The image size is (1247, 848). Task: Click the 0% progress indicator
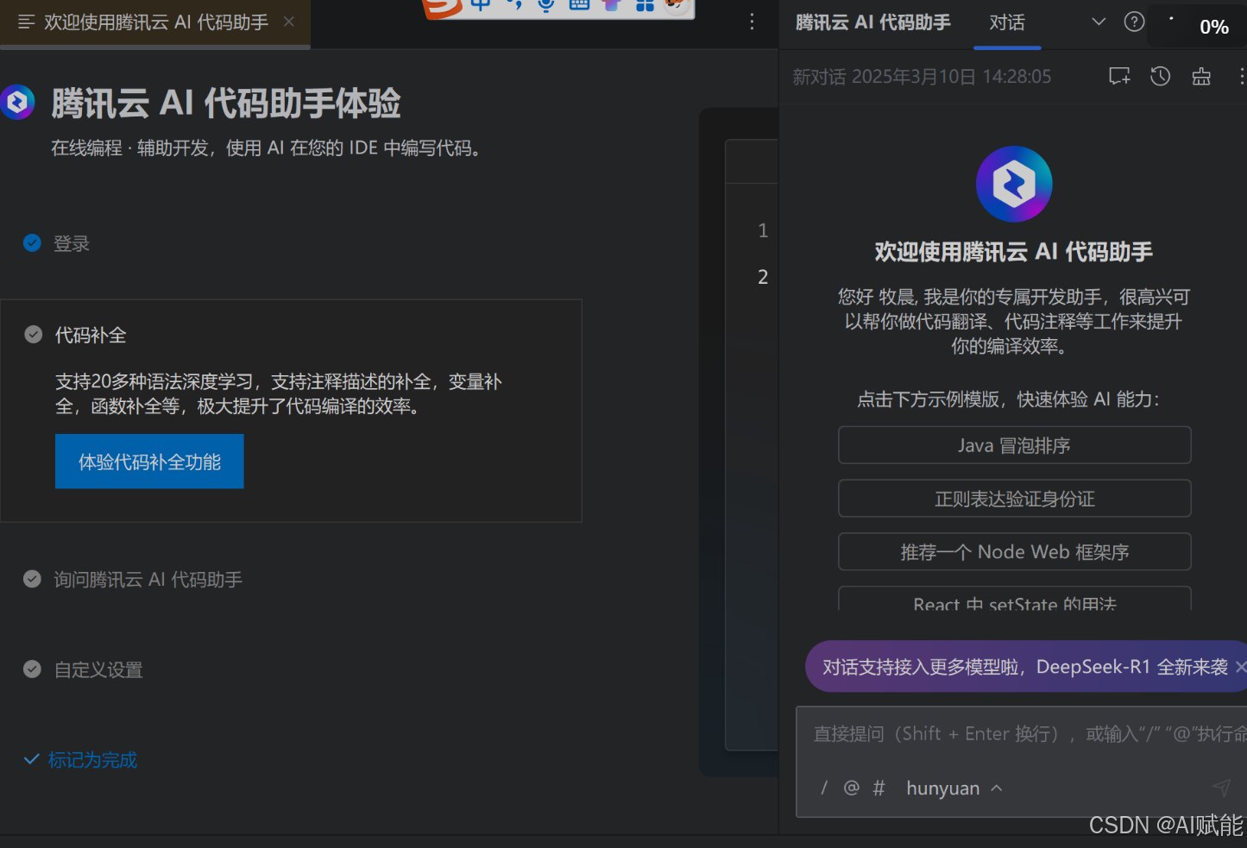pyautogui.click(x=1214, y=27)
